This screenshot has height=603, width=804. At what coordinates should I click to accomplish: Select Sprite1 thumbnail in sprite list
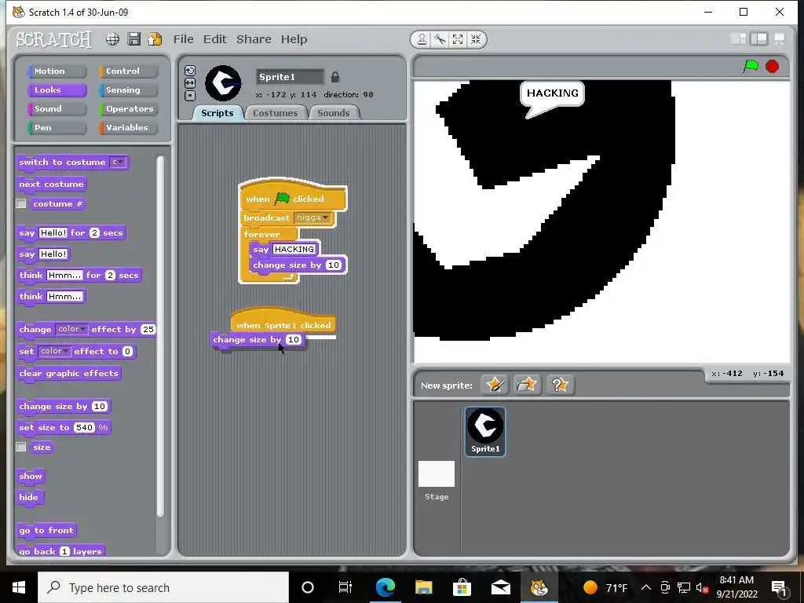pyautogui.click(x=485, y=431)
